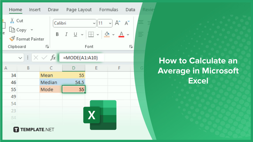The image size is (253, 142).
Task: Open the Page Layout tab
Action: click(79, 10)
